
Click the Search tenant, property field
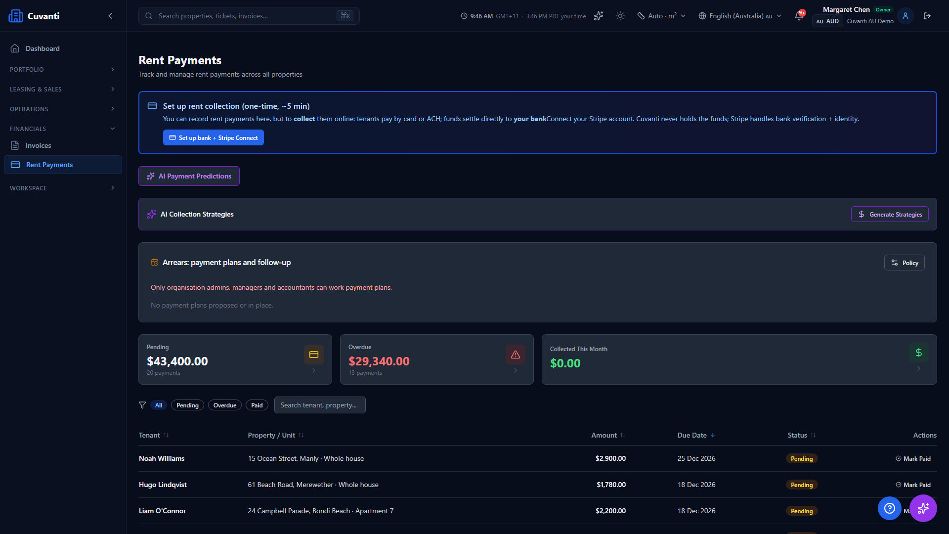[320, 405]
